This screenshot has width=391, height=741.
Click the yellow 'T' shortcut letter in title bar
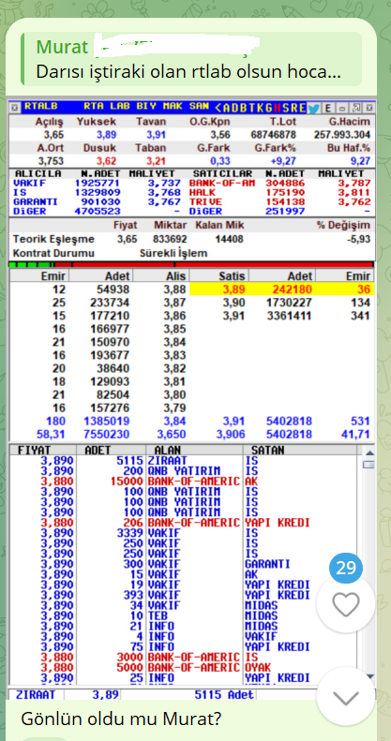252,108
